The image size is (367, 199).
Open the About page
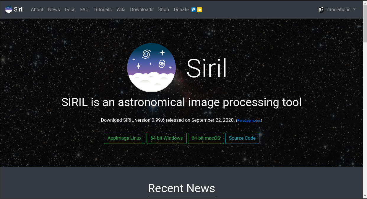click(x=37, y=9)
